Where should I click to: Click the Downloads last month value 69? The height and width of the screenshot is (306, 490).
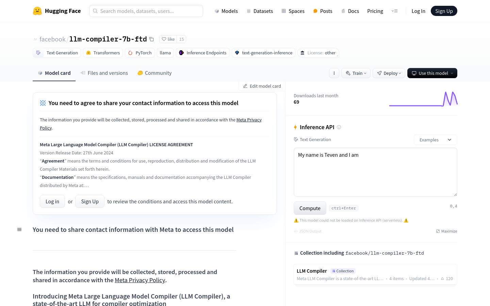click(x=296, y=102)
